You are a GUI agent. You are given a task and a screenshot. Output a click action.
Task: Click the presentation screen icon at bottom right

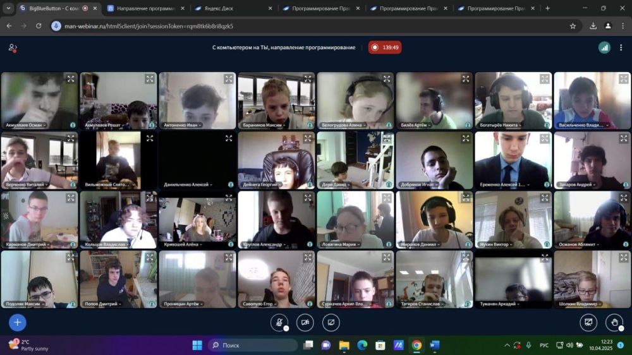pyautogui.click(x=588, y=322)
